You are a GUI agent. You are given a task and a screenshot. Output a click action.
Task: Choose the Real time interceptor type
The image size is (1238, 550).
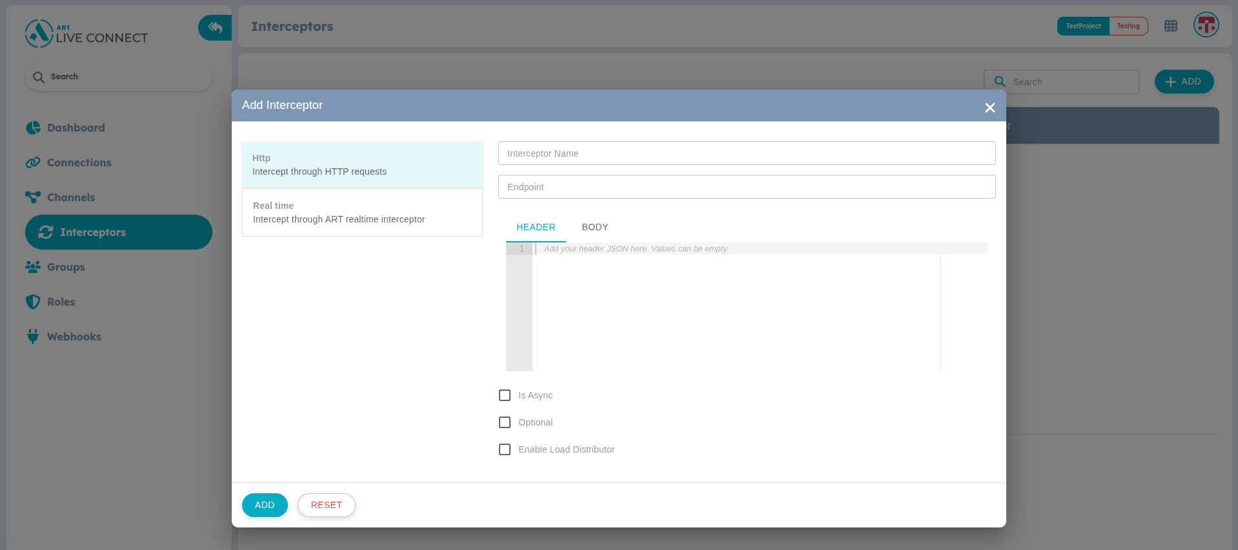coord(362,213)
